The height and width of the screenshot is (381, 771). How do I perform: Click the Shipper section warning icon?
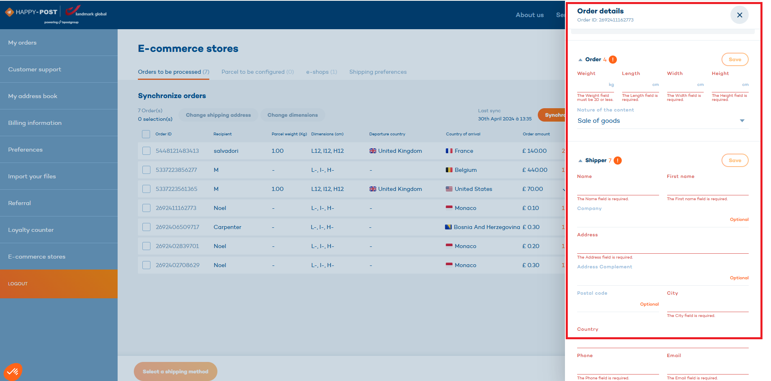618,161
